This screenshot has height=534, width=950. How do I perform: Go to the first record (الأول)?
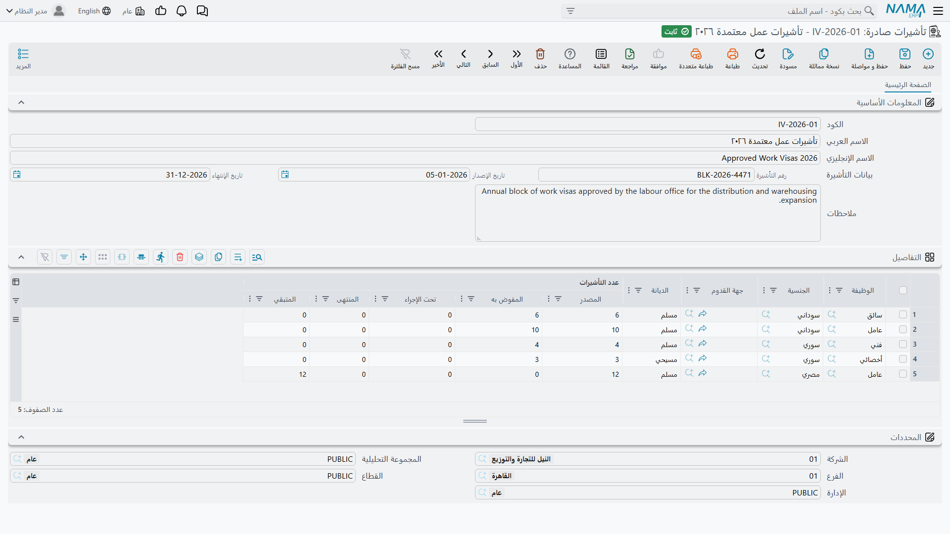[x=517, y=54]
